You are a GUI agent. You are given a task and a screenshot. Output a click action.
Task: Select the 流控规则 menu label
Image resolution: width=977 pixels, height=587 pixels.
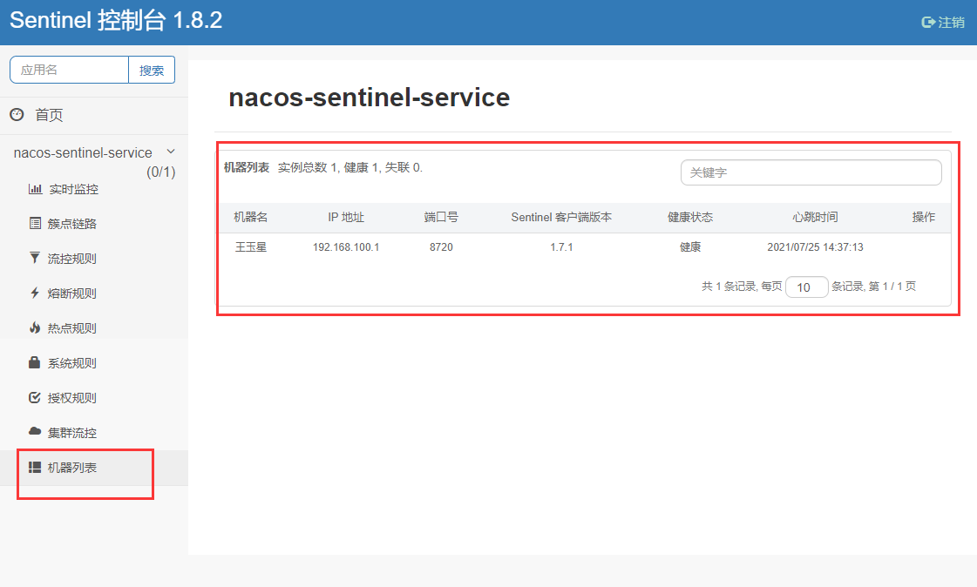[72, 259]
